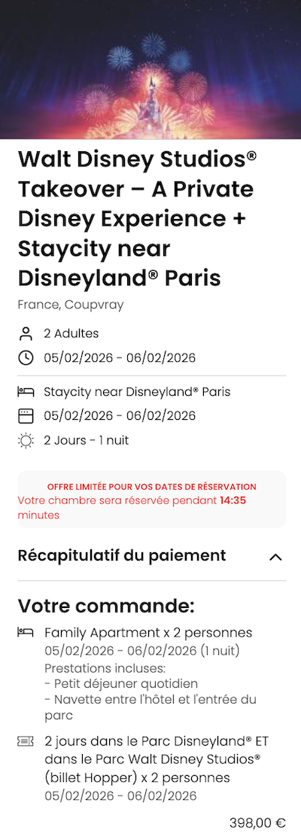Click the Votre commande heading

[x=106, y=606]
